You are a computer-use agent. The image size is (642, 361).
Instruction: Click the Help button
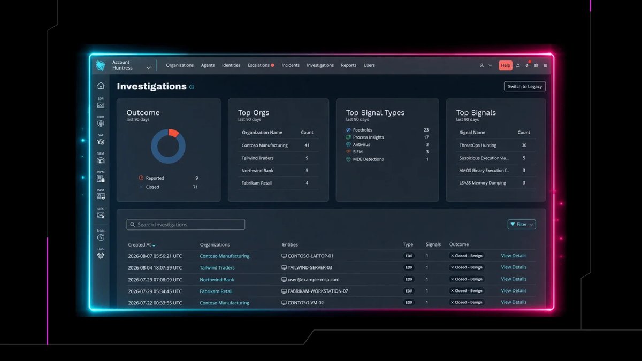[506, 65]
